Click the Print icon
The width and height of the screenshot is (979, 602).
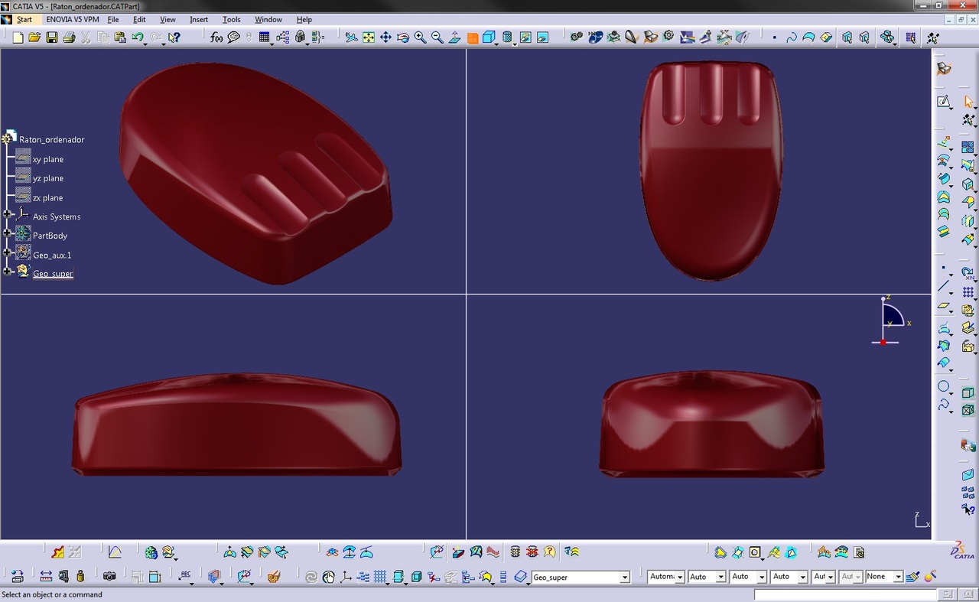pos(69,37)
